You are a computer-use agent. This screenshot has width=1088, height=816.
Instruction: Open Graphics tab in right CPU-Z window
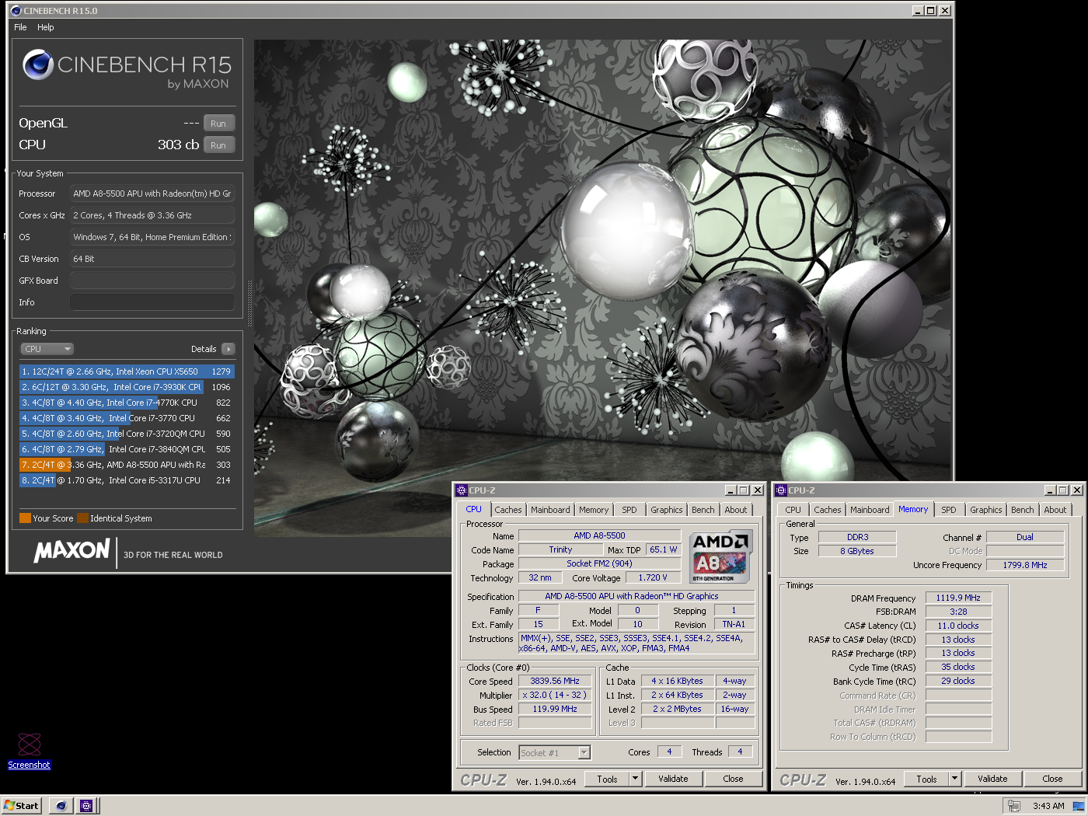tap(986, 510)
